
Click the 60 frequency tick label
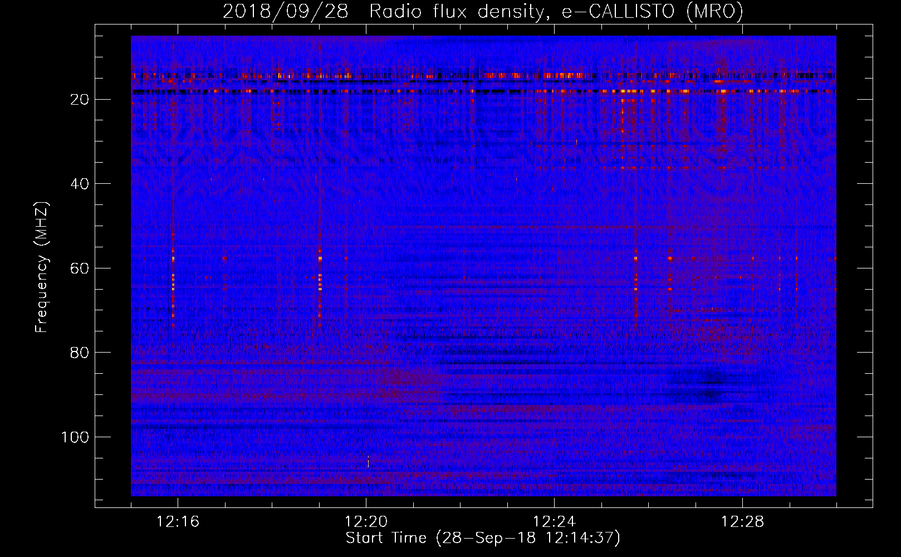pos(80,268)
